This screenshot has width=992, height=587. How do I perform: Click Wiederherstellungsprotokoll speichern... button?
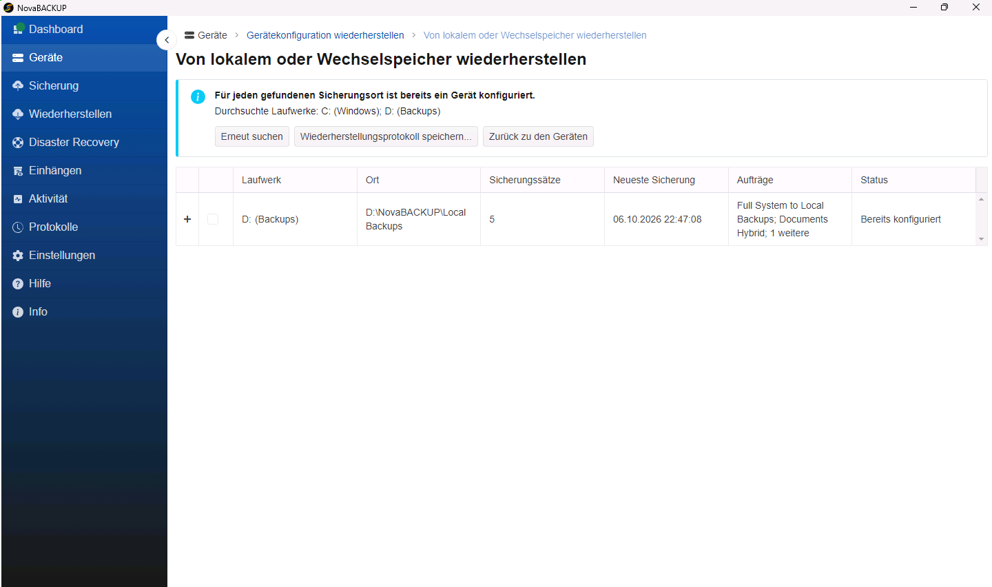click(386, 136)
